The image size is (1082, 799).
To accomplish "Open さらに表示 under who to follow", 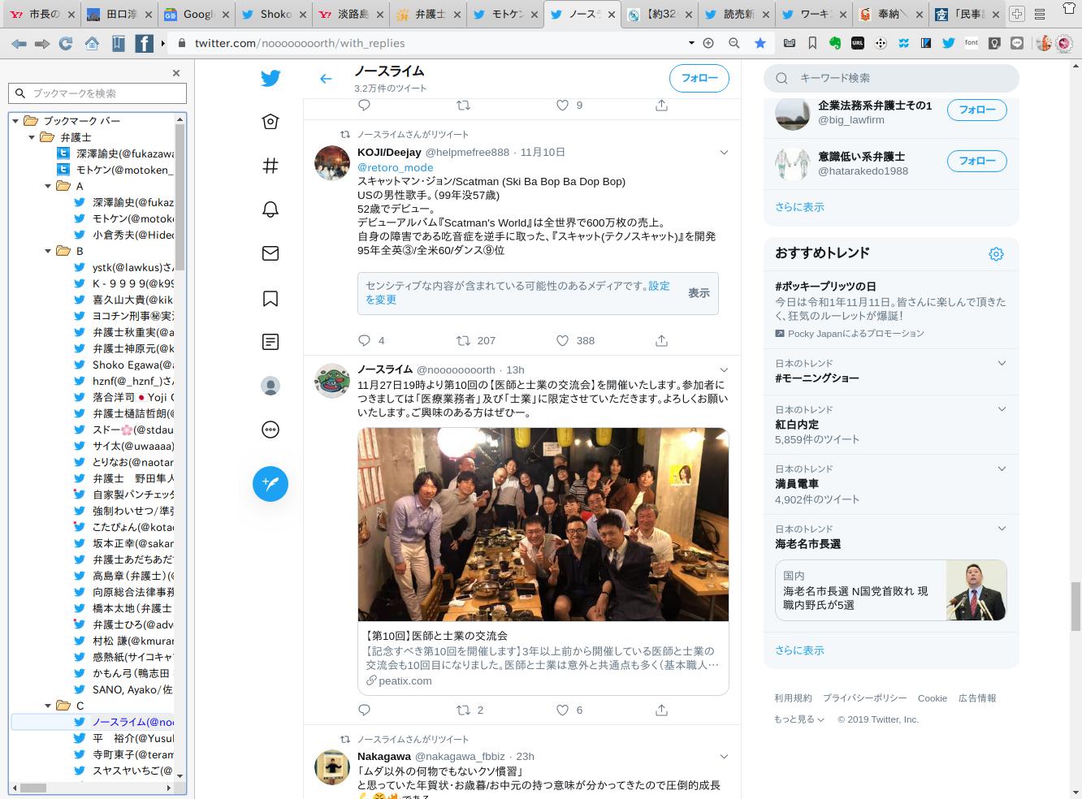I will click(799, 207).
